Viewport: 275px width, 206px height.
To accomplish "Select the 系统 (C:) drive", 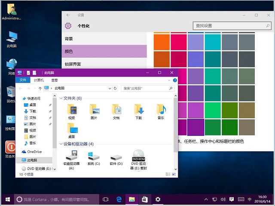I will [x=93, y=156].
